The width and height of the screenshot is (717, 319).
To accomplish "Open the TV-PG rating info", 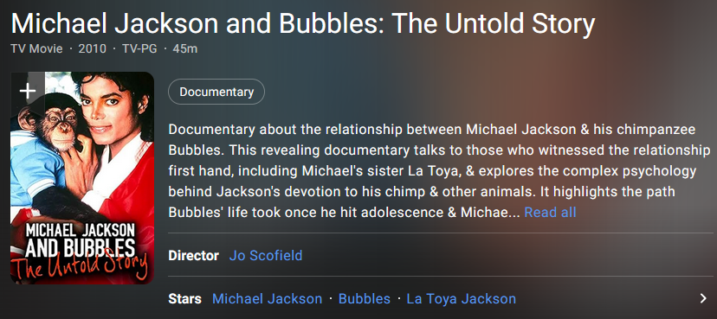I will point(139,48).
